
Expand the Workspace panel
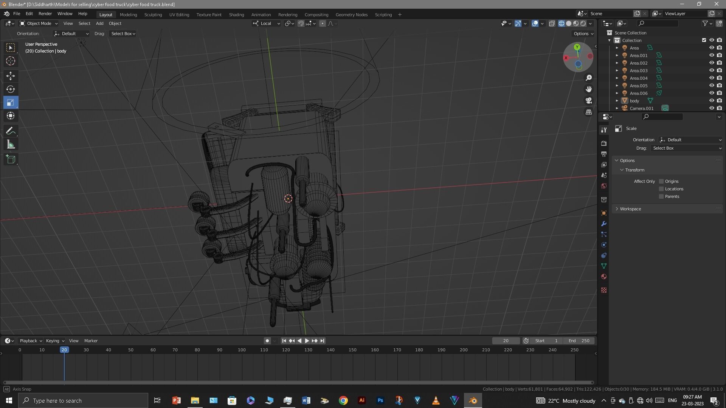point(630,209)
